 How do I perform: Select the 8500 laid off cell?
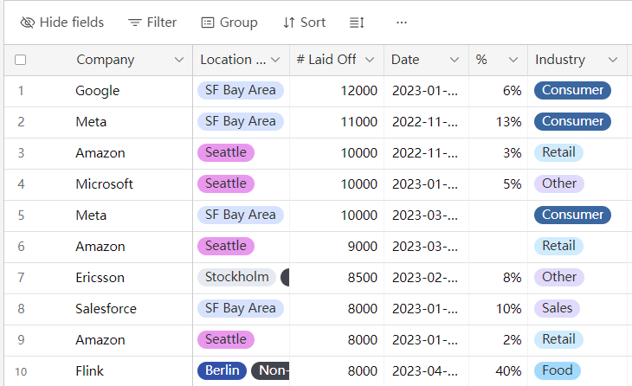point(337,278)
